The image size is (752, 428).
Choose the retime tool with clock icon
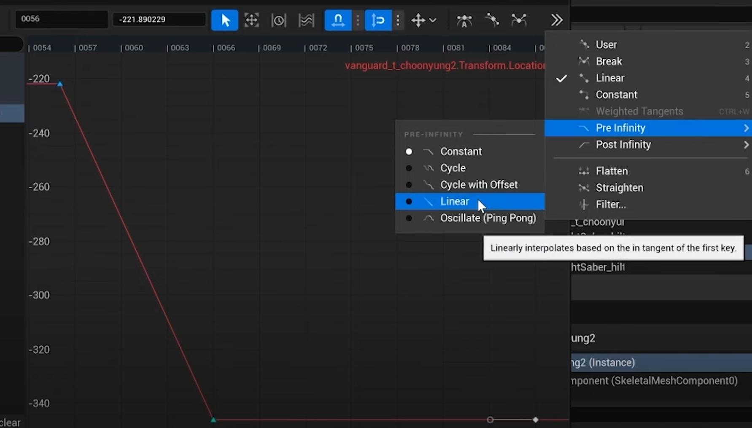tap(278, 20)
